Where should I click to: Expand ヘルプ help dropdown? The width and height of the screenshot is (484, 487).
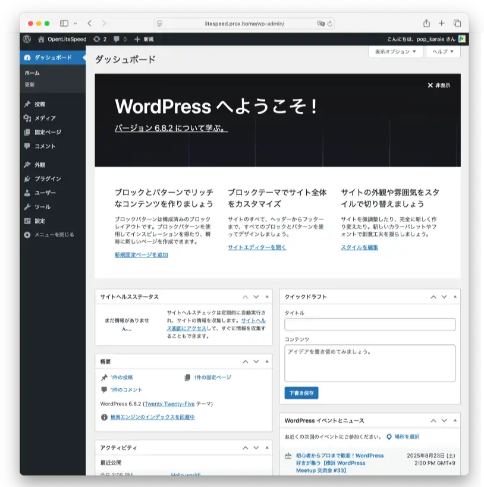point(443,52)
